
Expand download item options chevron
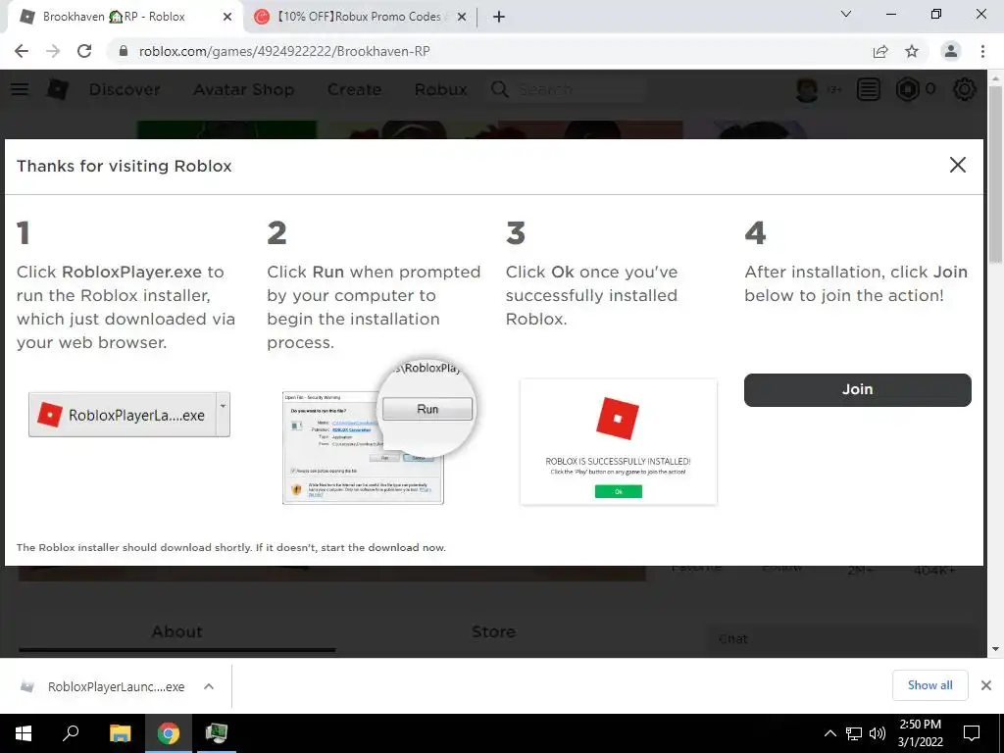coord(209,686)
